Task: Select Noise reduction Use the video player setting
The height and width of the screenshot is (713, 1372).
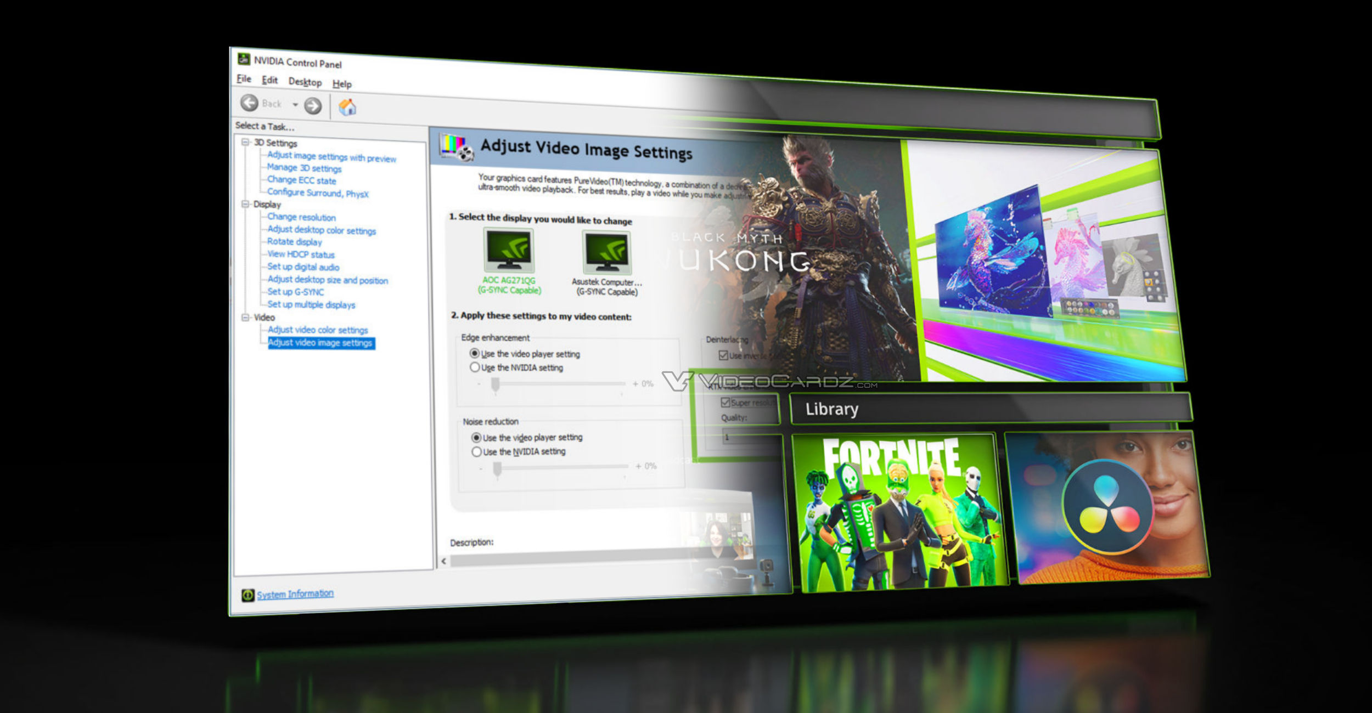Action: (x=476, y=438)
